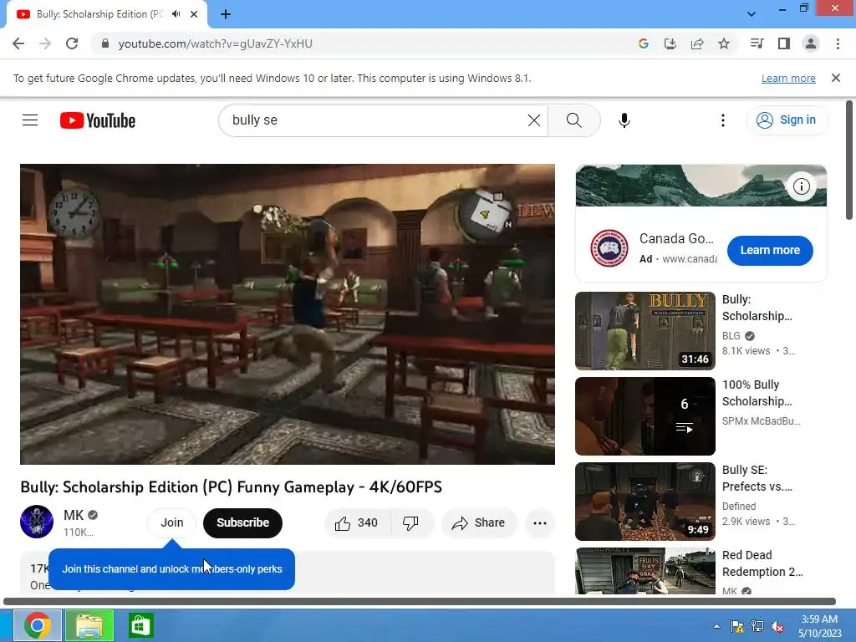This screenshot has width=856, height=642.
Task: Reload the YouTube page
Action: pyautogui.click(x=72, y=43)
